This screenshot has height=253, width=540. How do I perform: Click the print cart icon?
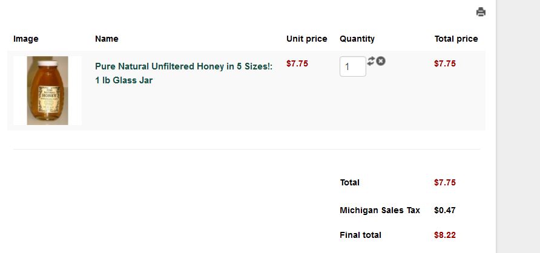pyautogui.click(x=481, y=12)
